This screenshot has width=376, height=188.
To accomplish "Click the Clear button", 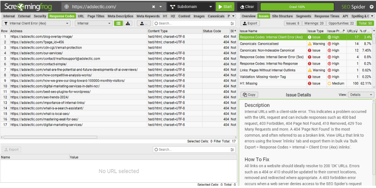I will (x=247, y=7).
